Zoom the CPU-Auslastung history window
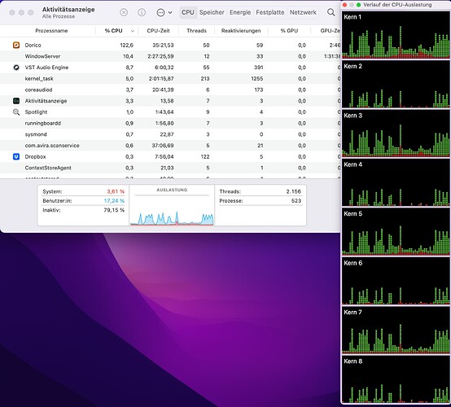This screenshot has width=451, height=407. click(358, 5)
